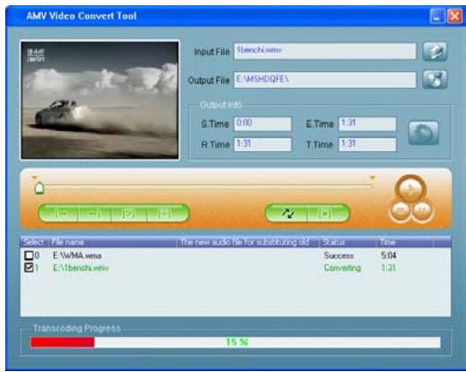This screenshot has width=466, height=372.
Task: Open the output folder settings button
Action: [435, 79]
